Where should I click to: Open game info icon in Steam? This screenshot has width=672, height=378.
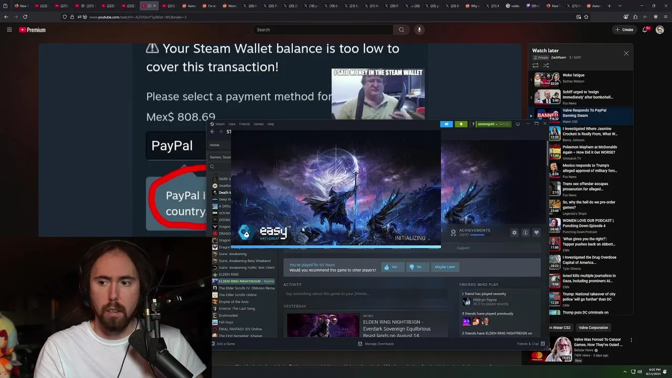pos(526,233)
